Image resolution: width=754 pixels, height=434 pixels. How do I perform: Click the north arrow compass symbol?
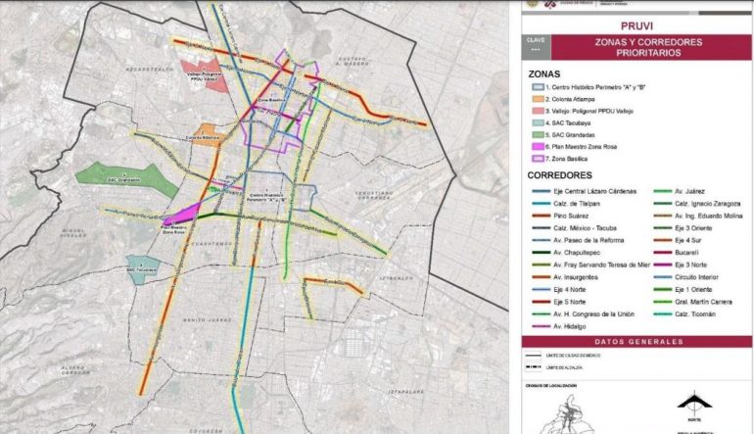(694, 405)
